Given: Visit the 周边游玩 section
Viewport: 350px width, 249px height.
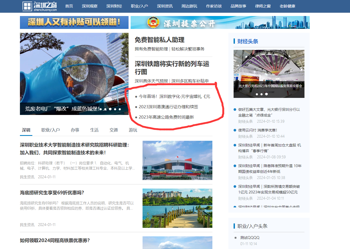Looking at the screenshot, I should (189, 6).
